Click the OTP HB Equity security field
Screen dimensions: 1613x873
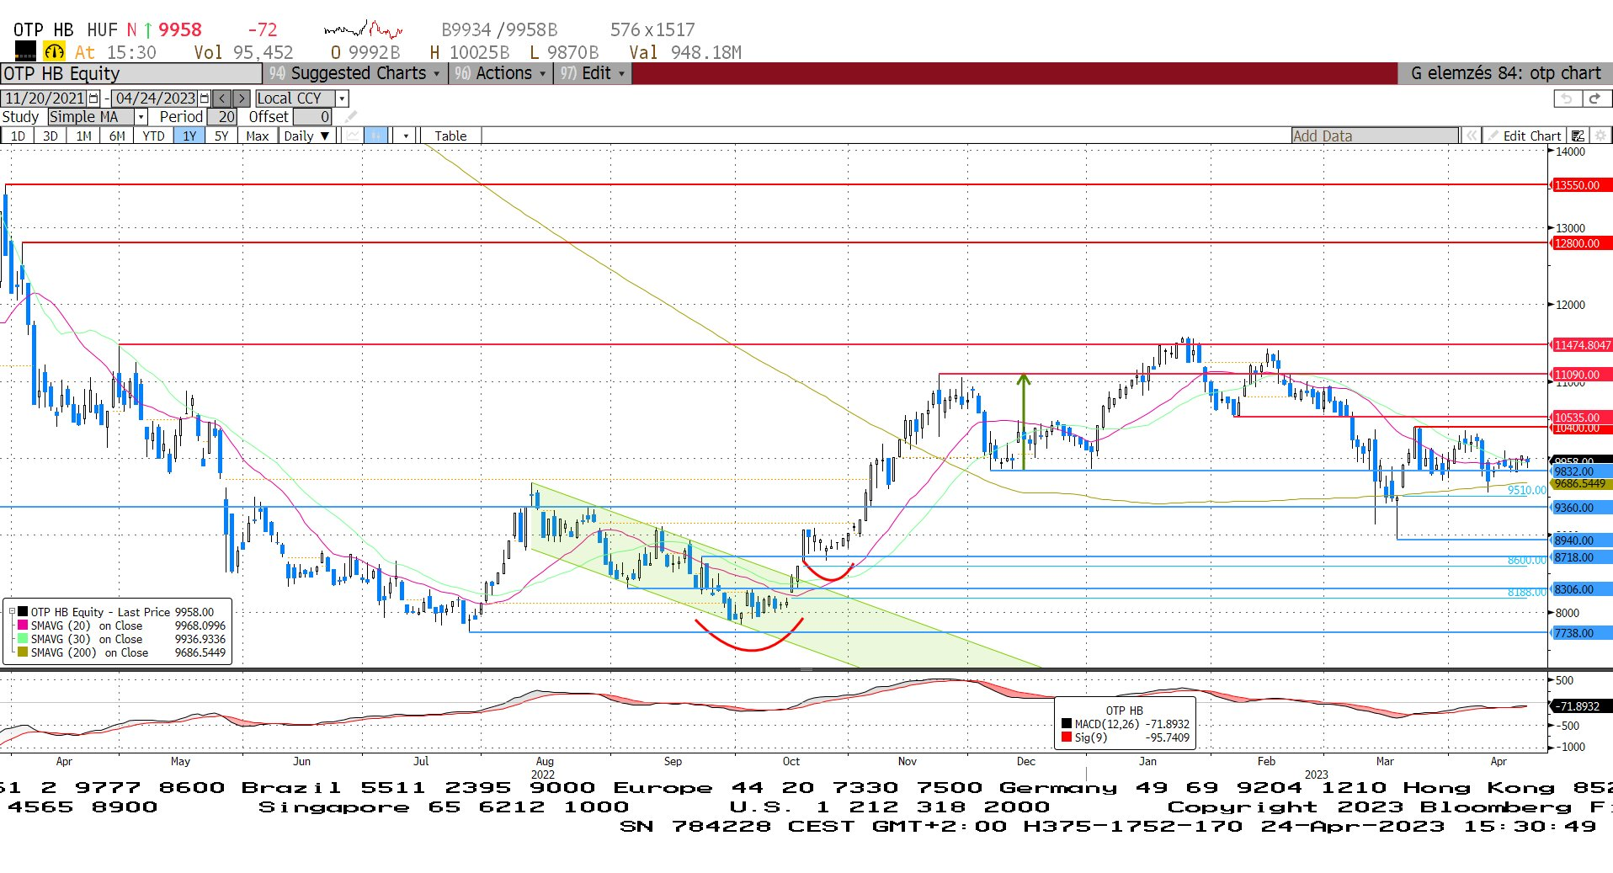pos(132,73)
